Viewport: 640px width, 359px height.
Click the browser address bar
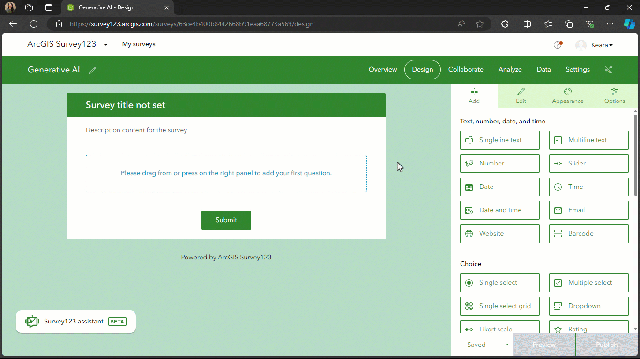pos(187,24)
